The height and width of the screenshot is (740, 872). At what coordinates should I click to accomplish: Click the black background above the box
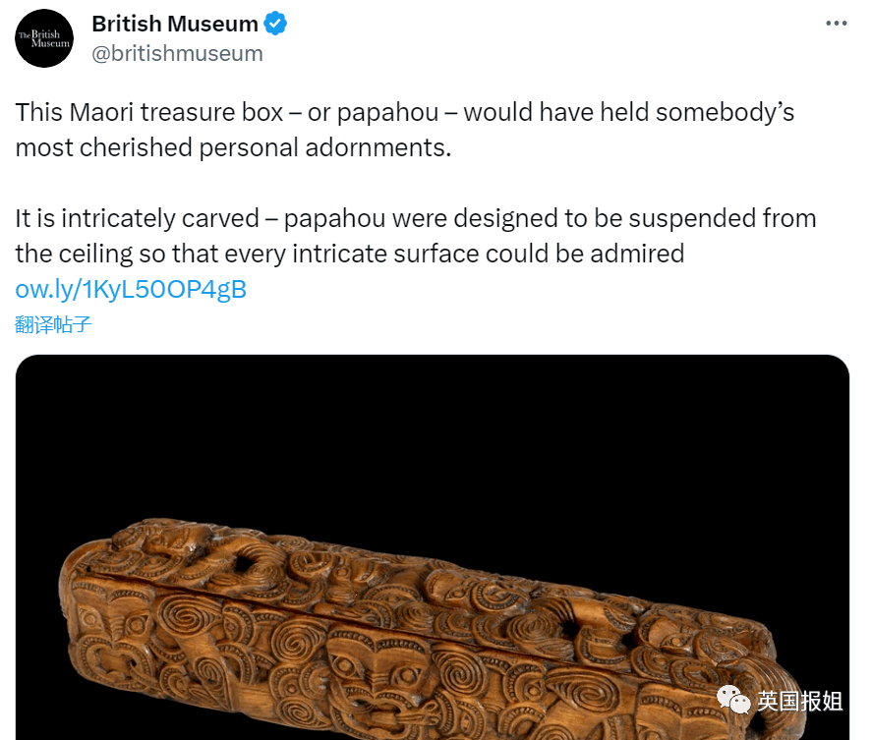coord(433,433)
